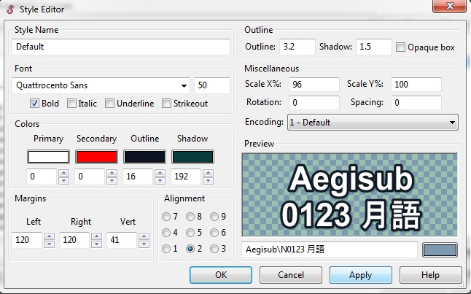The height and width of the screenshot is (294, 471).
Task: Decrease the Shadow alpha value 192
Action: [x=208, y=180]
